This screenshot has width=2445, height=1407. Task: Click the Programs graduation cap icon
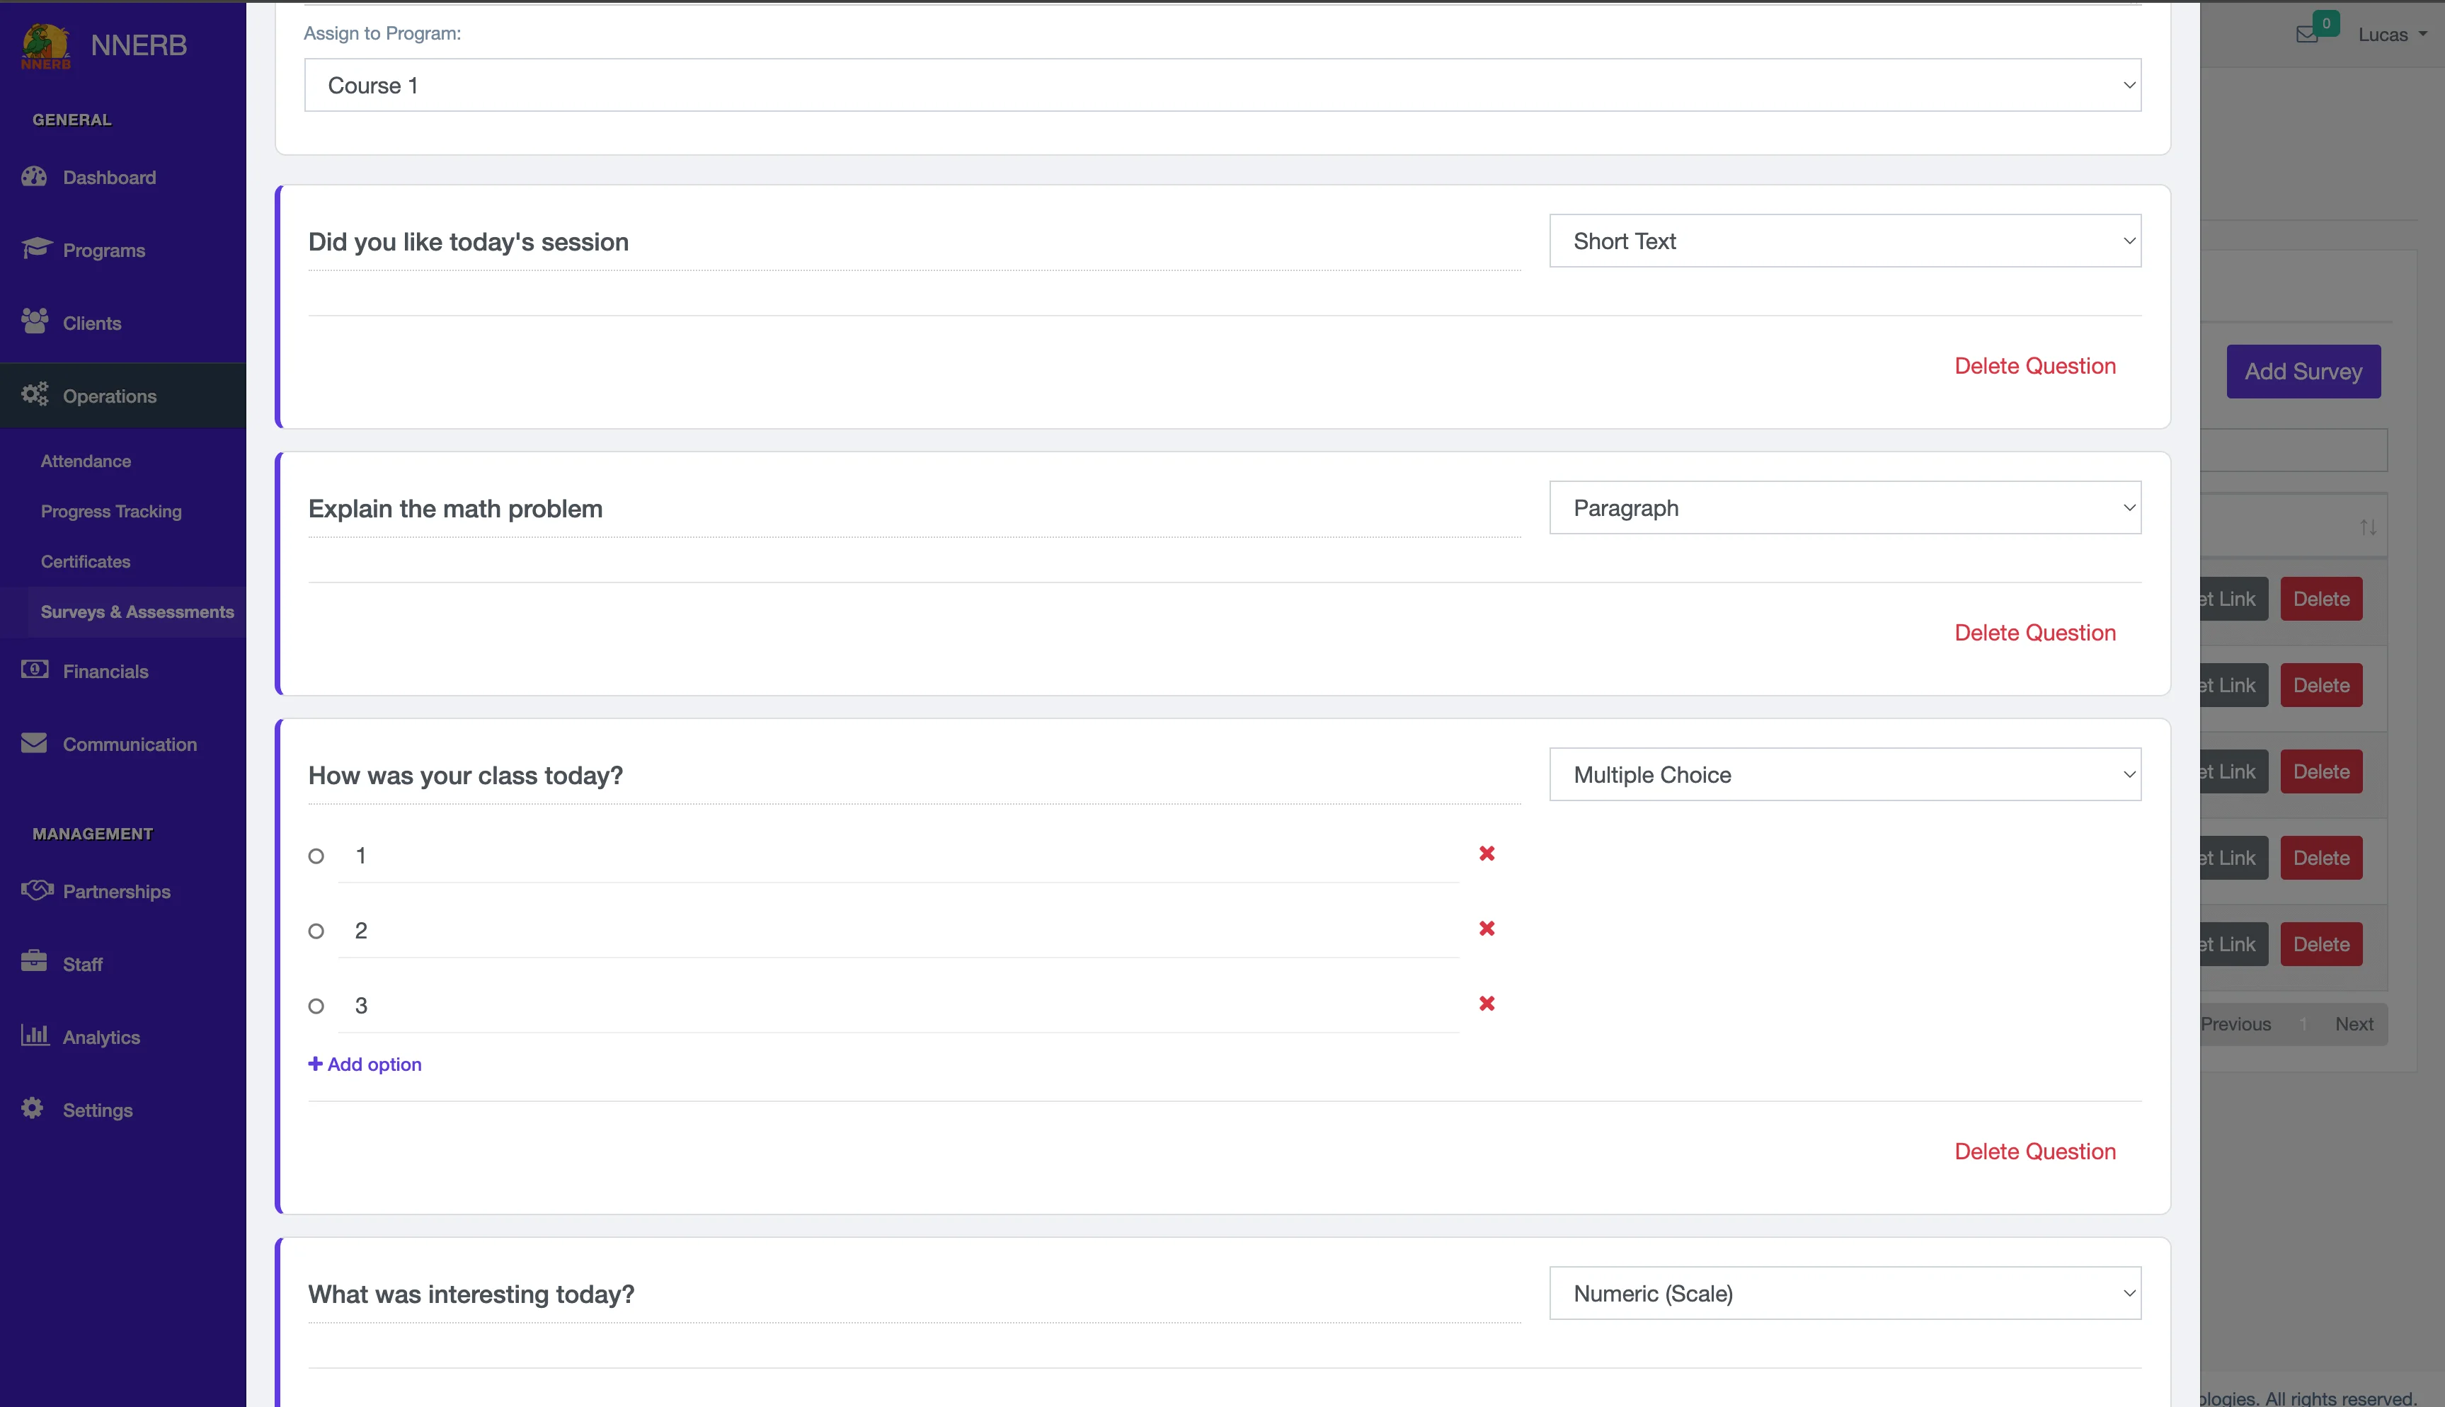(x=36, y=248)
